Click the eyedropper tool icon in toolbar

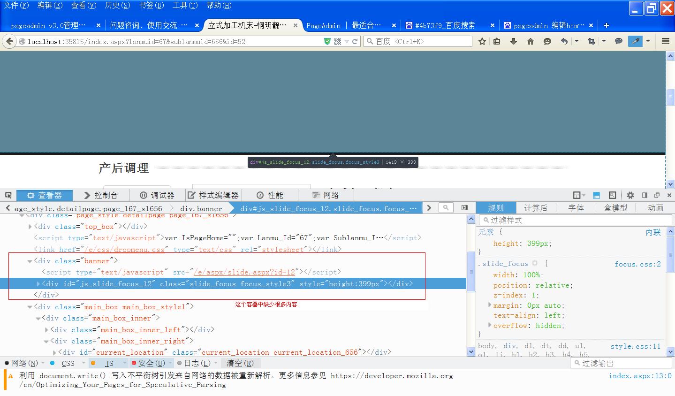pos(635,41)
